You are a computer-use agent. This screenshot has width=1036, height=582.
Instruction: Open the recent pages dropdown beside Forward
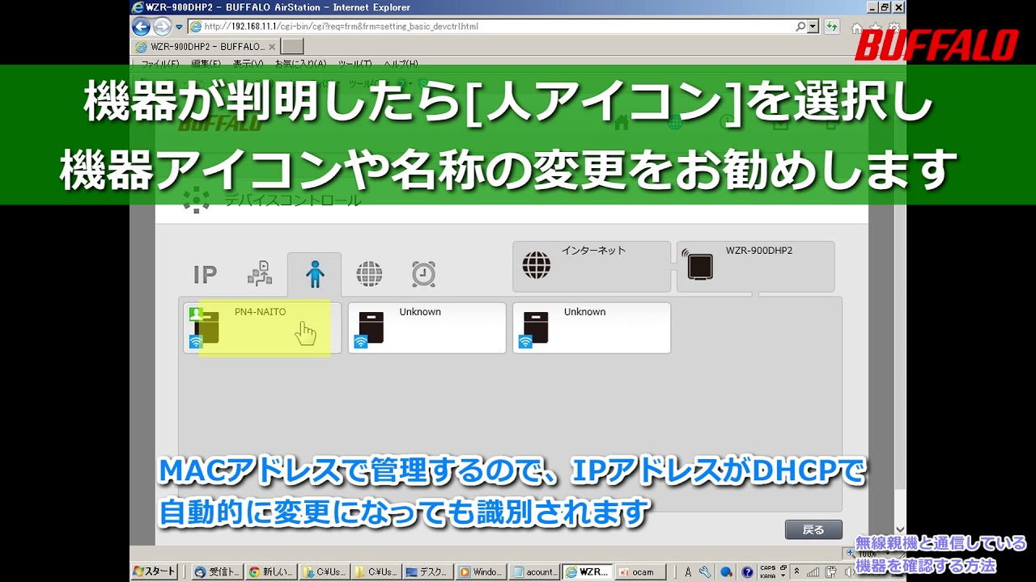coord(179,27)
